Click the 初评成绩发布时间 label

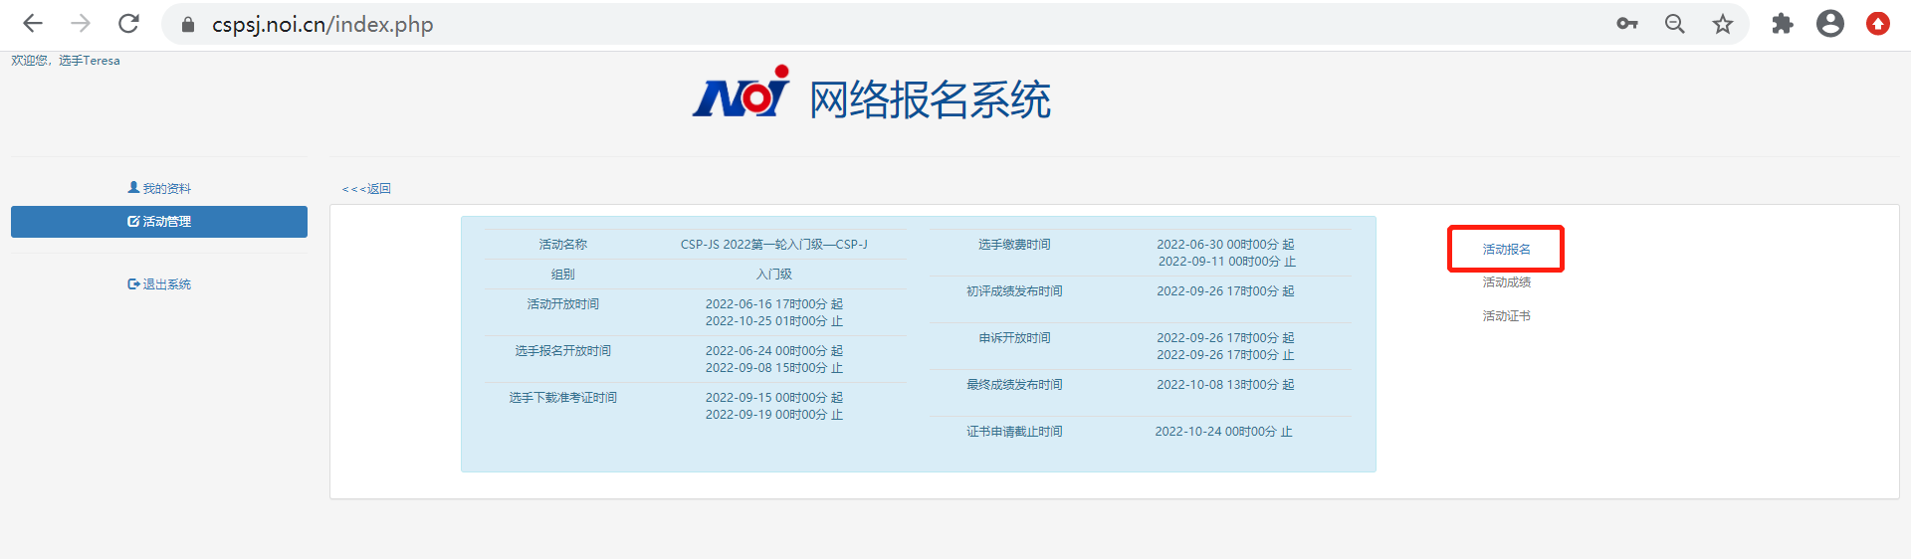coord(1014,291)
